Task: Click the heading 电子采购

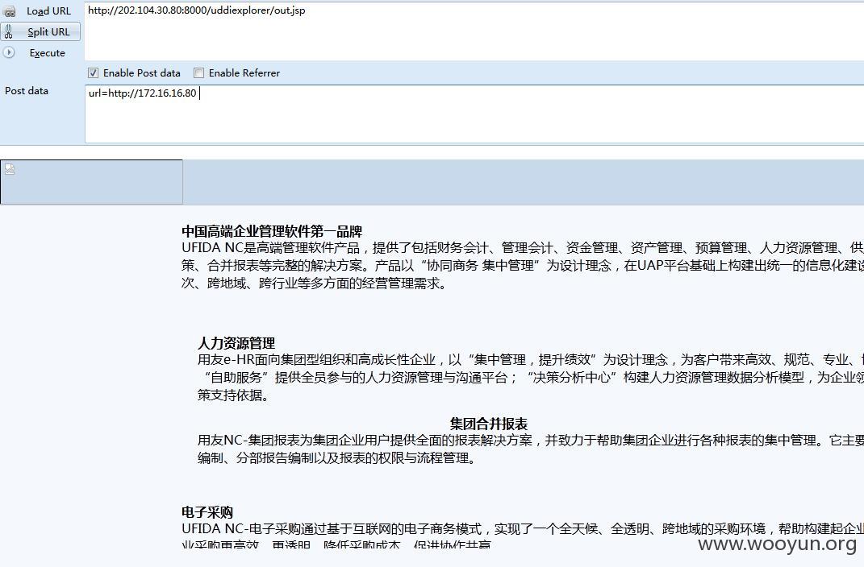Action: click(207, 512)
